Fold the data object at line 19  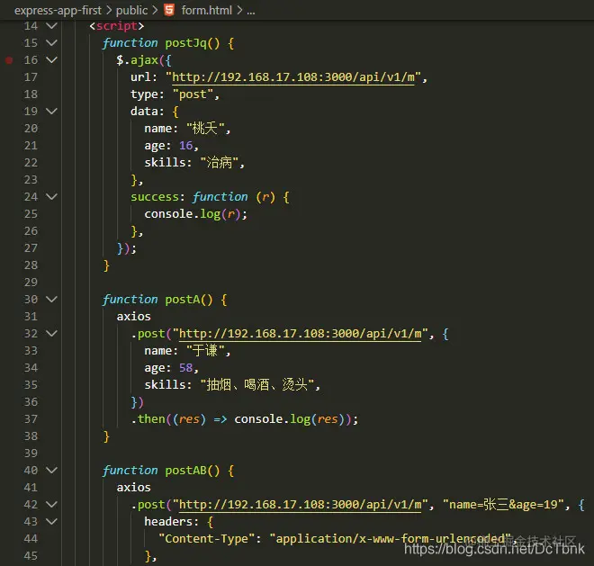coord(51,112)
